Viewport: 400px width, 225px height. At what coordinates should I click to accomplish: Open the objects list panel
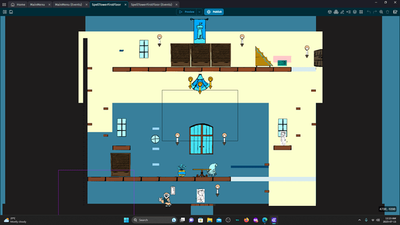330,12
